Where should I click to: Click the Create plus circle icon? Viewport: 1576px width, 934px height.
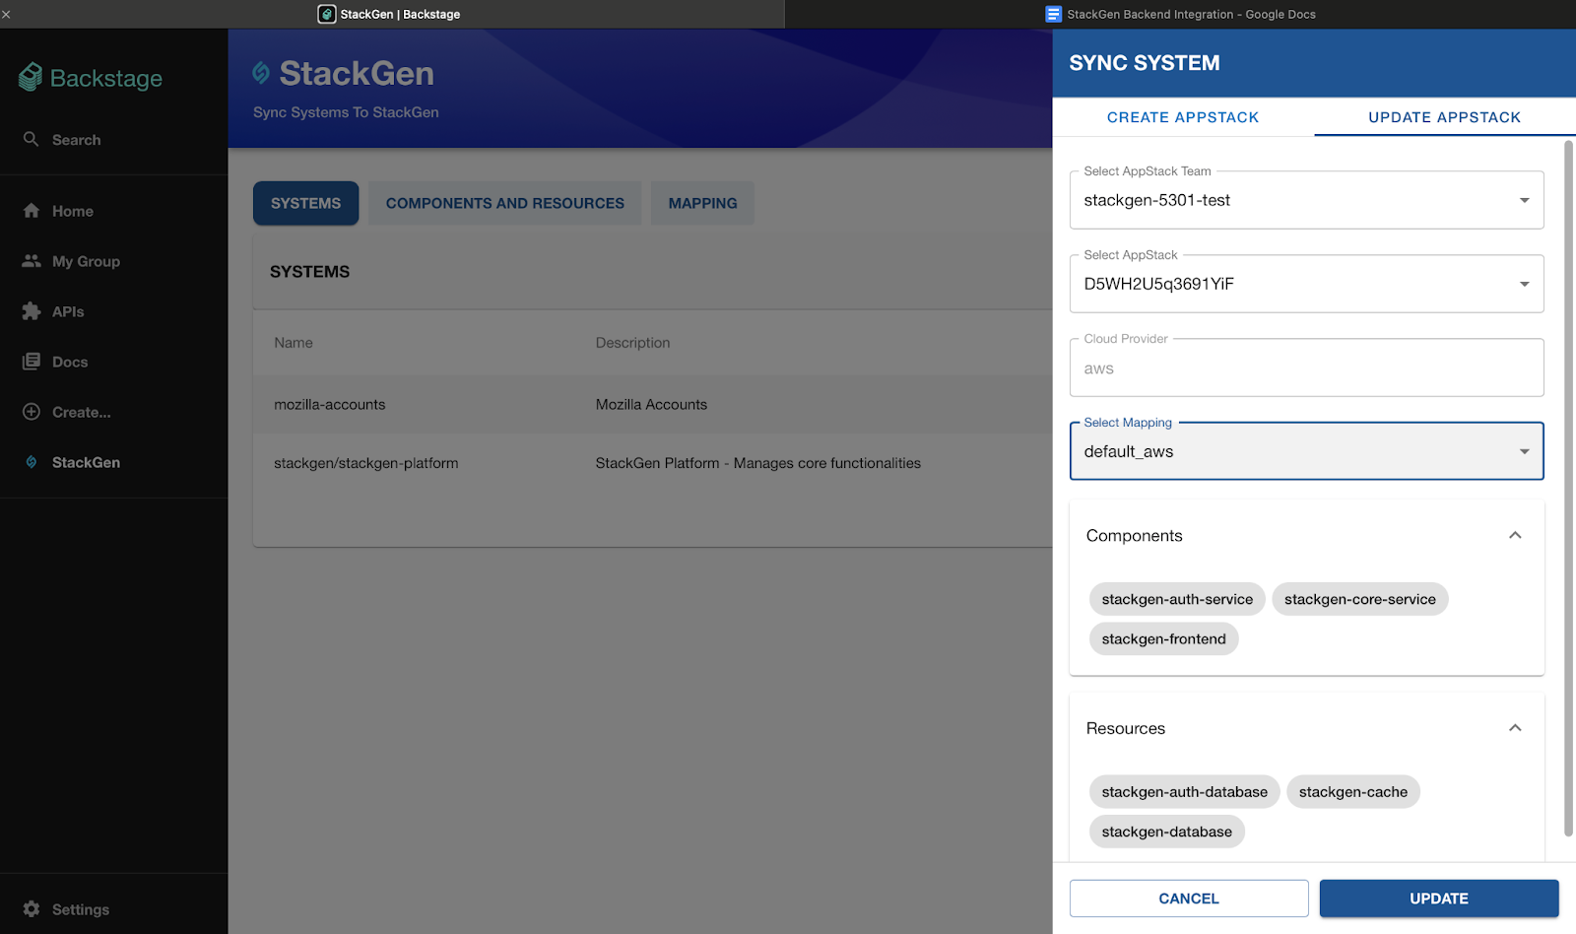(32, 411)
